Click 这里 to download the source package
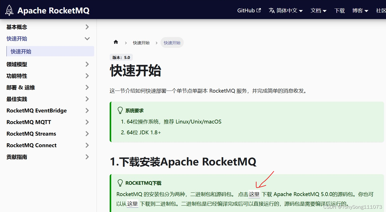 [x=254, y=194]
